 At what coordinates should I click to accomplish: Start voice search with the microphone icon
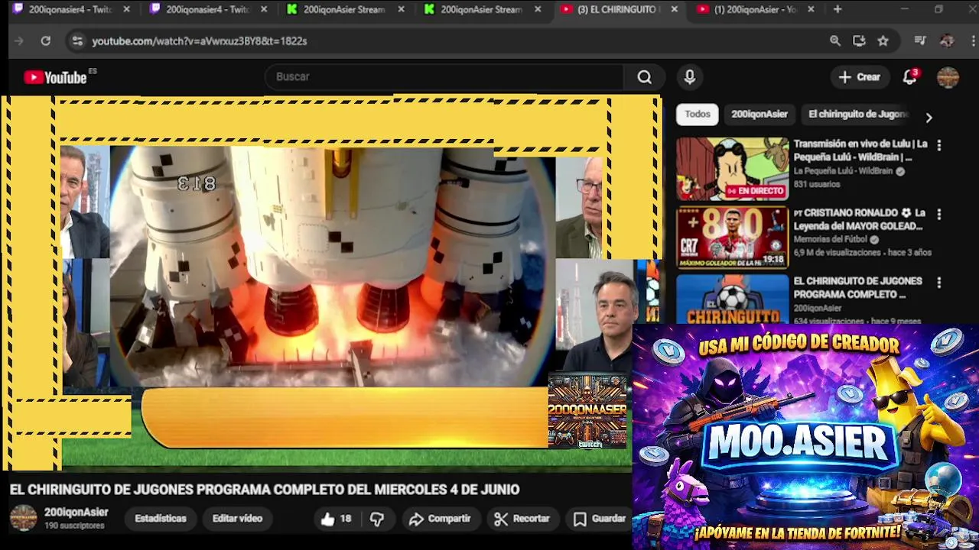point(690,77)
